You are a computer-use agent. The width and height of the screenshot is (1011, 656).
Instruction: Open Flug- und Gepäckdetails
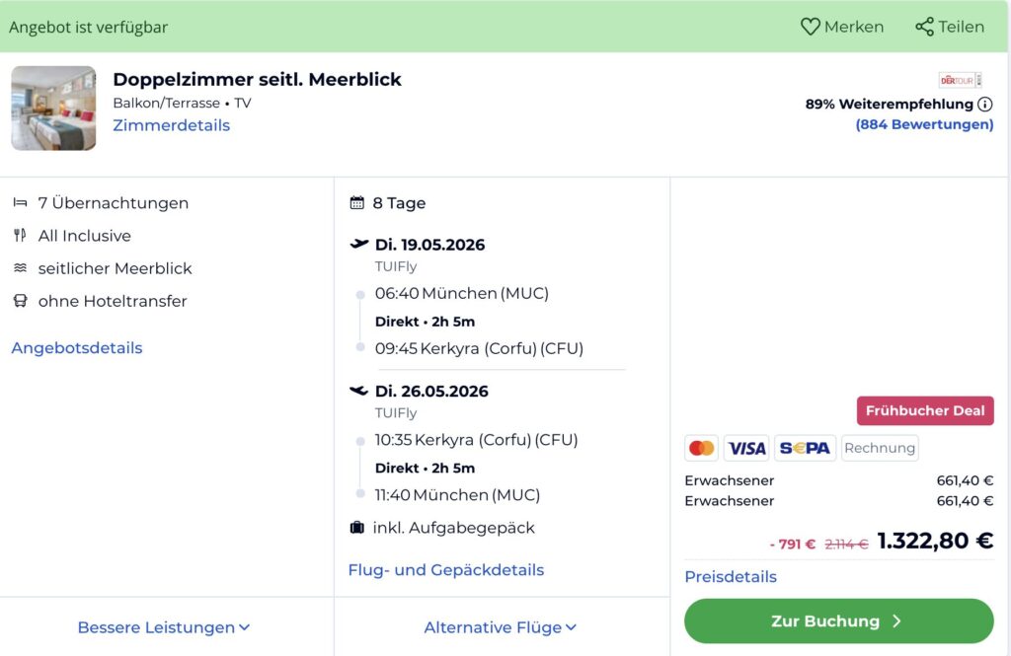tap(445, 569)
